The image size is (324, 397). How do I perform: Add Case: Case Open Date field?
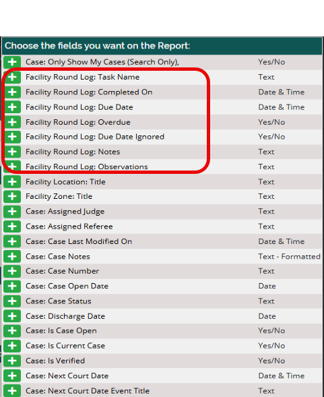[x=12, y=286]
